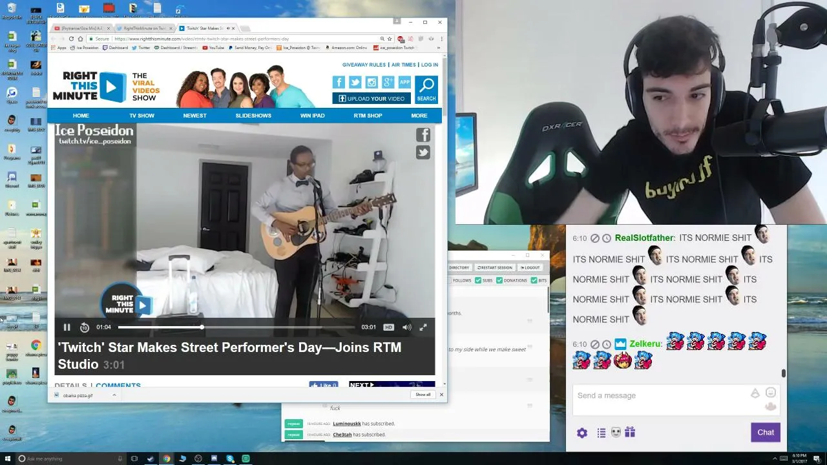Click LOGOUT in alerts window
Screen dimensions: 827x465
click(530, 267)
